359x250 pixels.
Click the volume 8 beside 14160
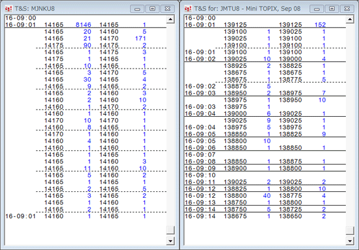click(x=89, y=127)
